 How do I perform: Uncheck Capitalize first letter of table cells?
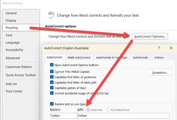52,82
